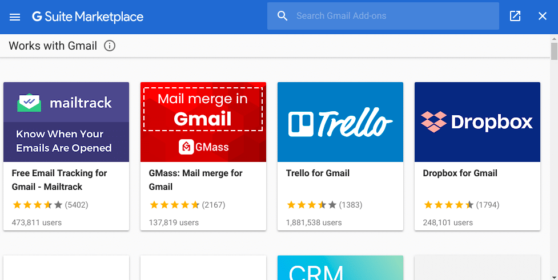Click Trello star rating (1383)
The width and height of the screenshot is (558, 280).
pyautogui.click(x=324, y=205)
